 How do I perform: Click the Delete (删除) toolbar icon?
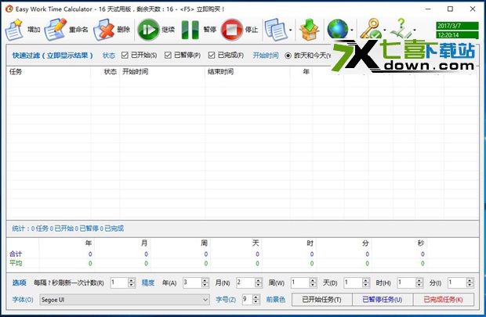click(x=104, y=30)
